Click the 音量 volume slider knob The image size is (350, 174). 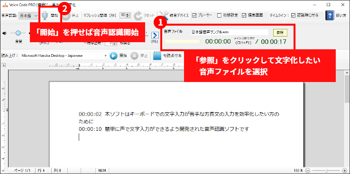tap(18, 33)
